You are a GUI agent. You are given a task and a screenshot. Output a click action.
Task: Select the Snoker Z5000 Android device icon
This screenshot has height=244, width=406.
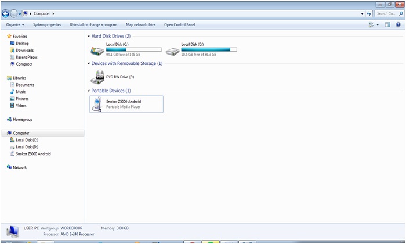tap(97, 104)
